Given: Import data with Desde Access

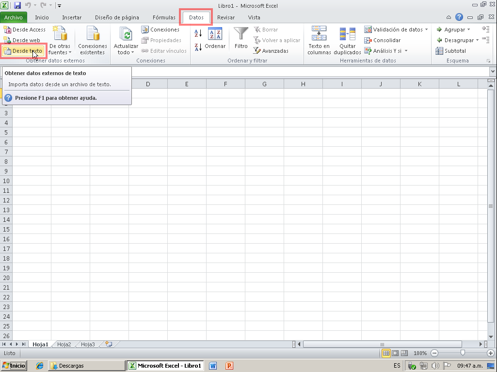Looking at the screenshot, I should pyautogui.click(x=25, y=30).
